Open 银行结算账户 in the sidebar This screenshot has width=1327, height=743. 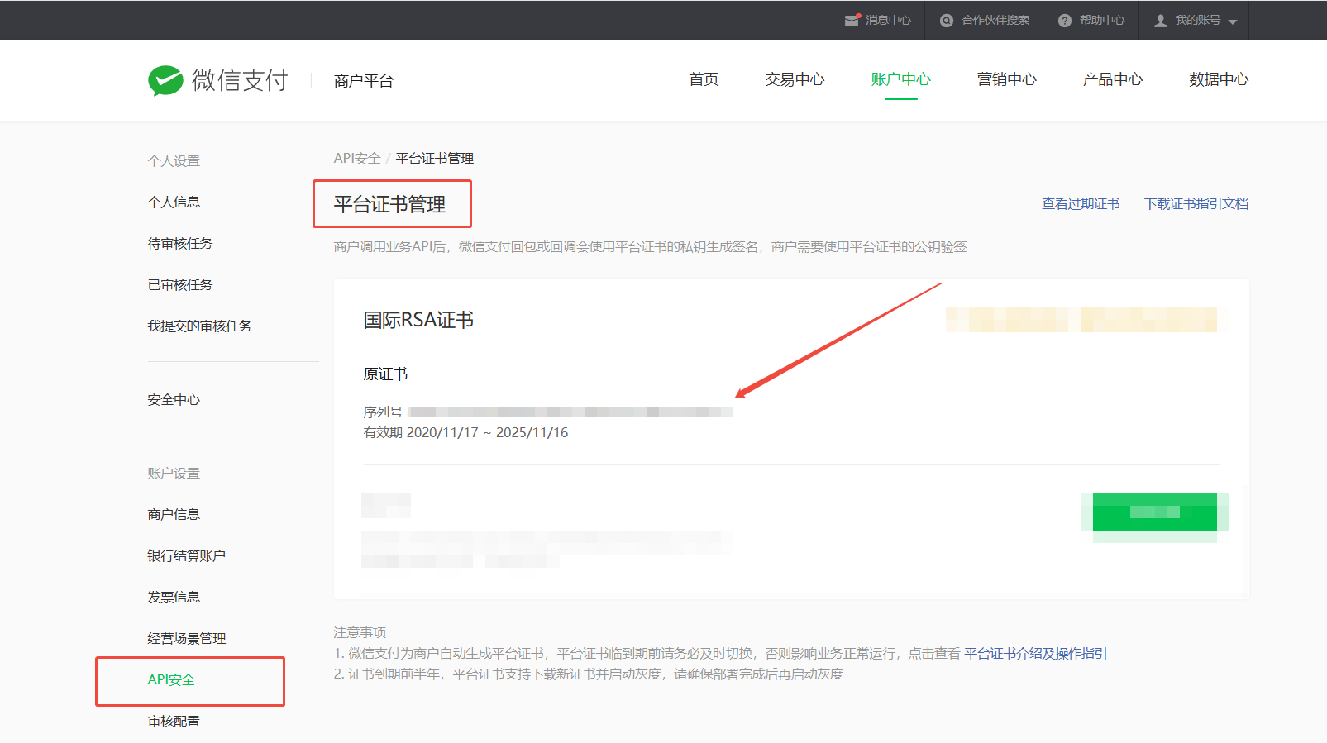(x=186, y=556)
